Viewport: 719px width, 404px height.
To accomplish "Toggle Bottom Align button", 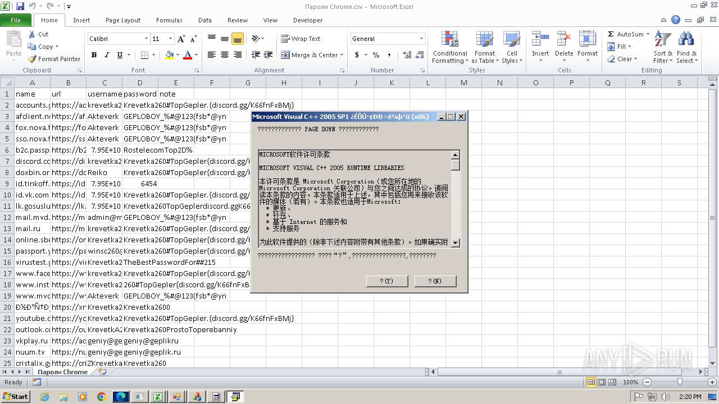I will point(238,39).
